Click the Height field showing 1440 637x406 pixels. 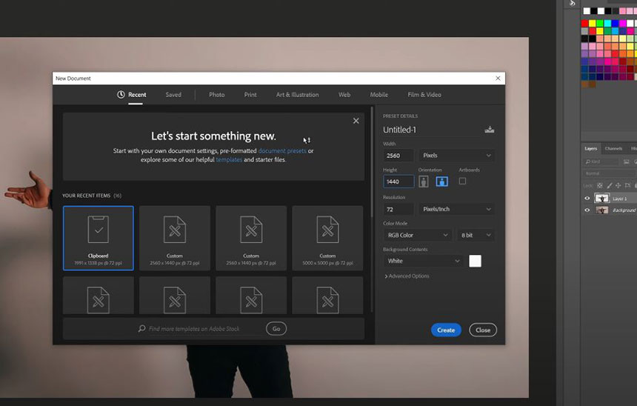(x=398, y=182)
